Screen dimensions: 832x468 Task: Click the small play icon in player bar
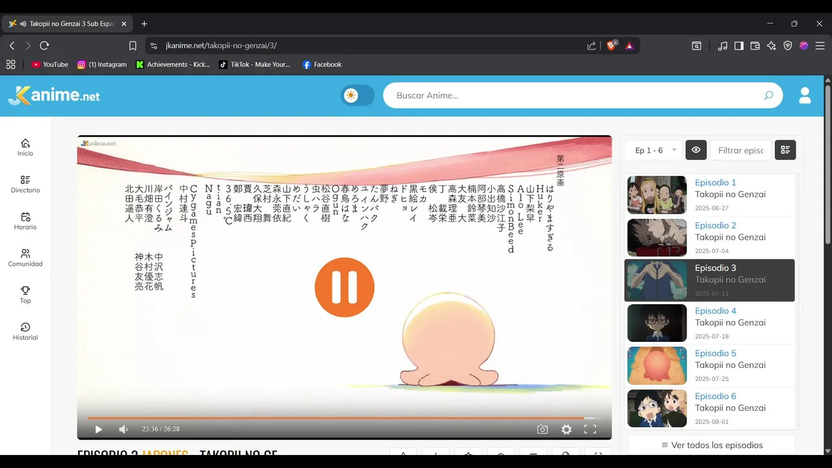(99, 429)
